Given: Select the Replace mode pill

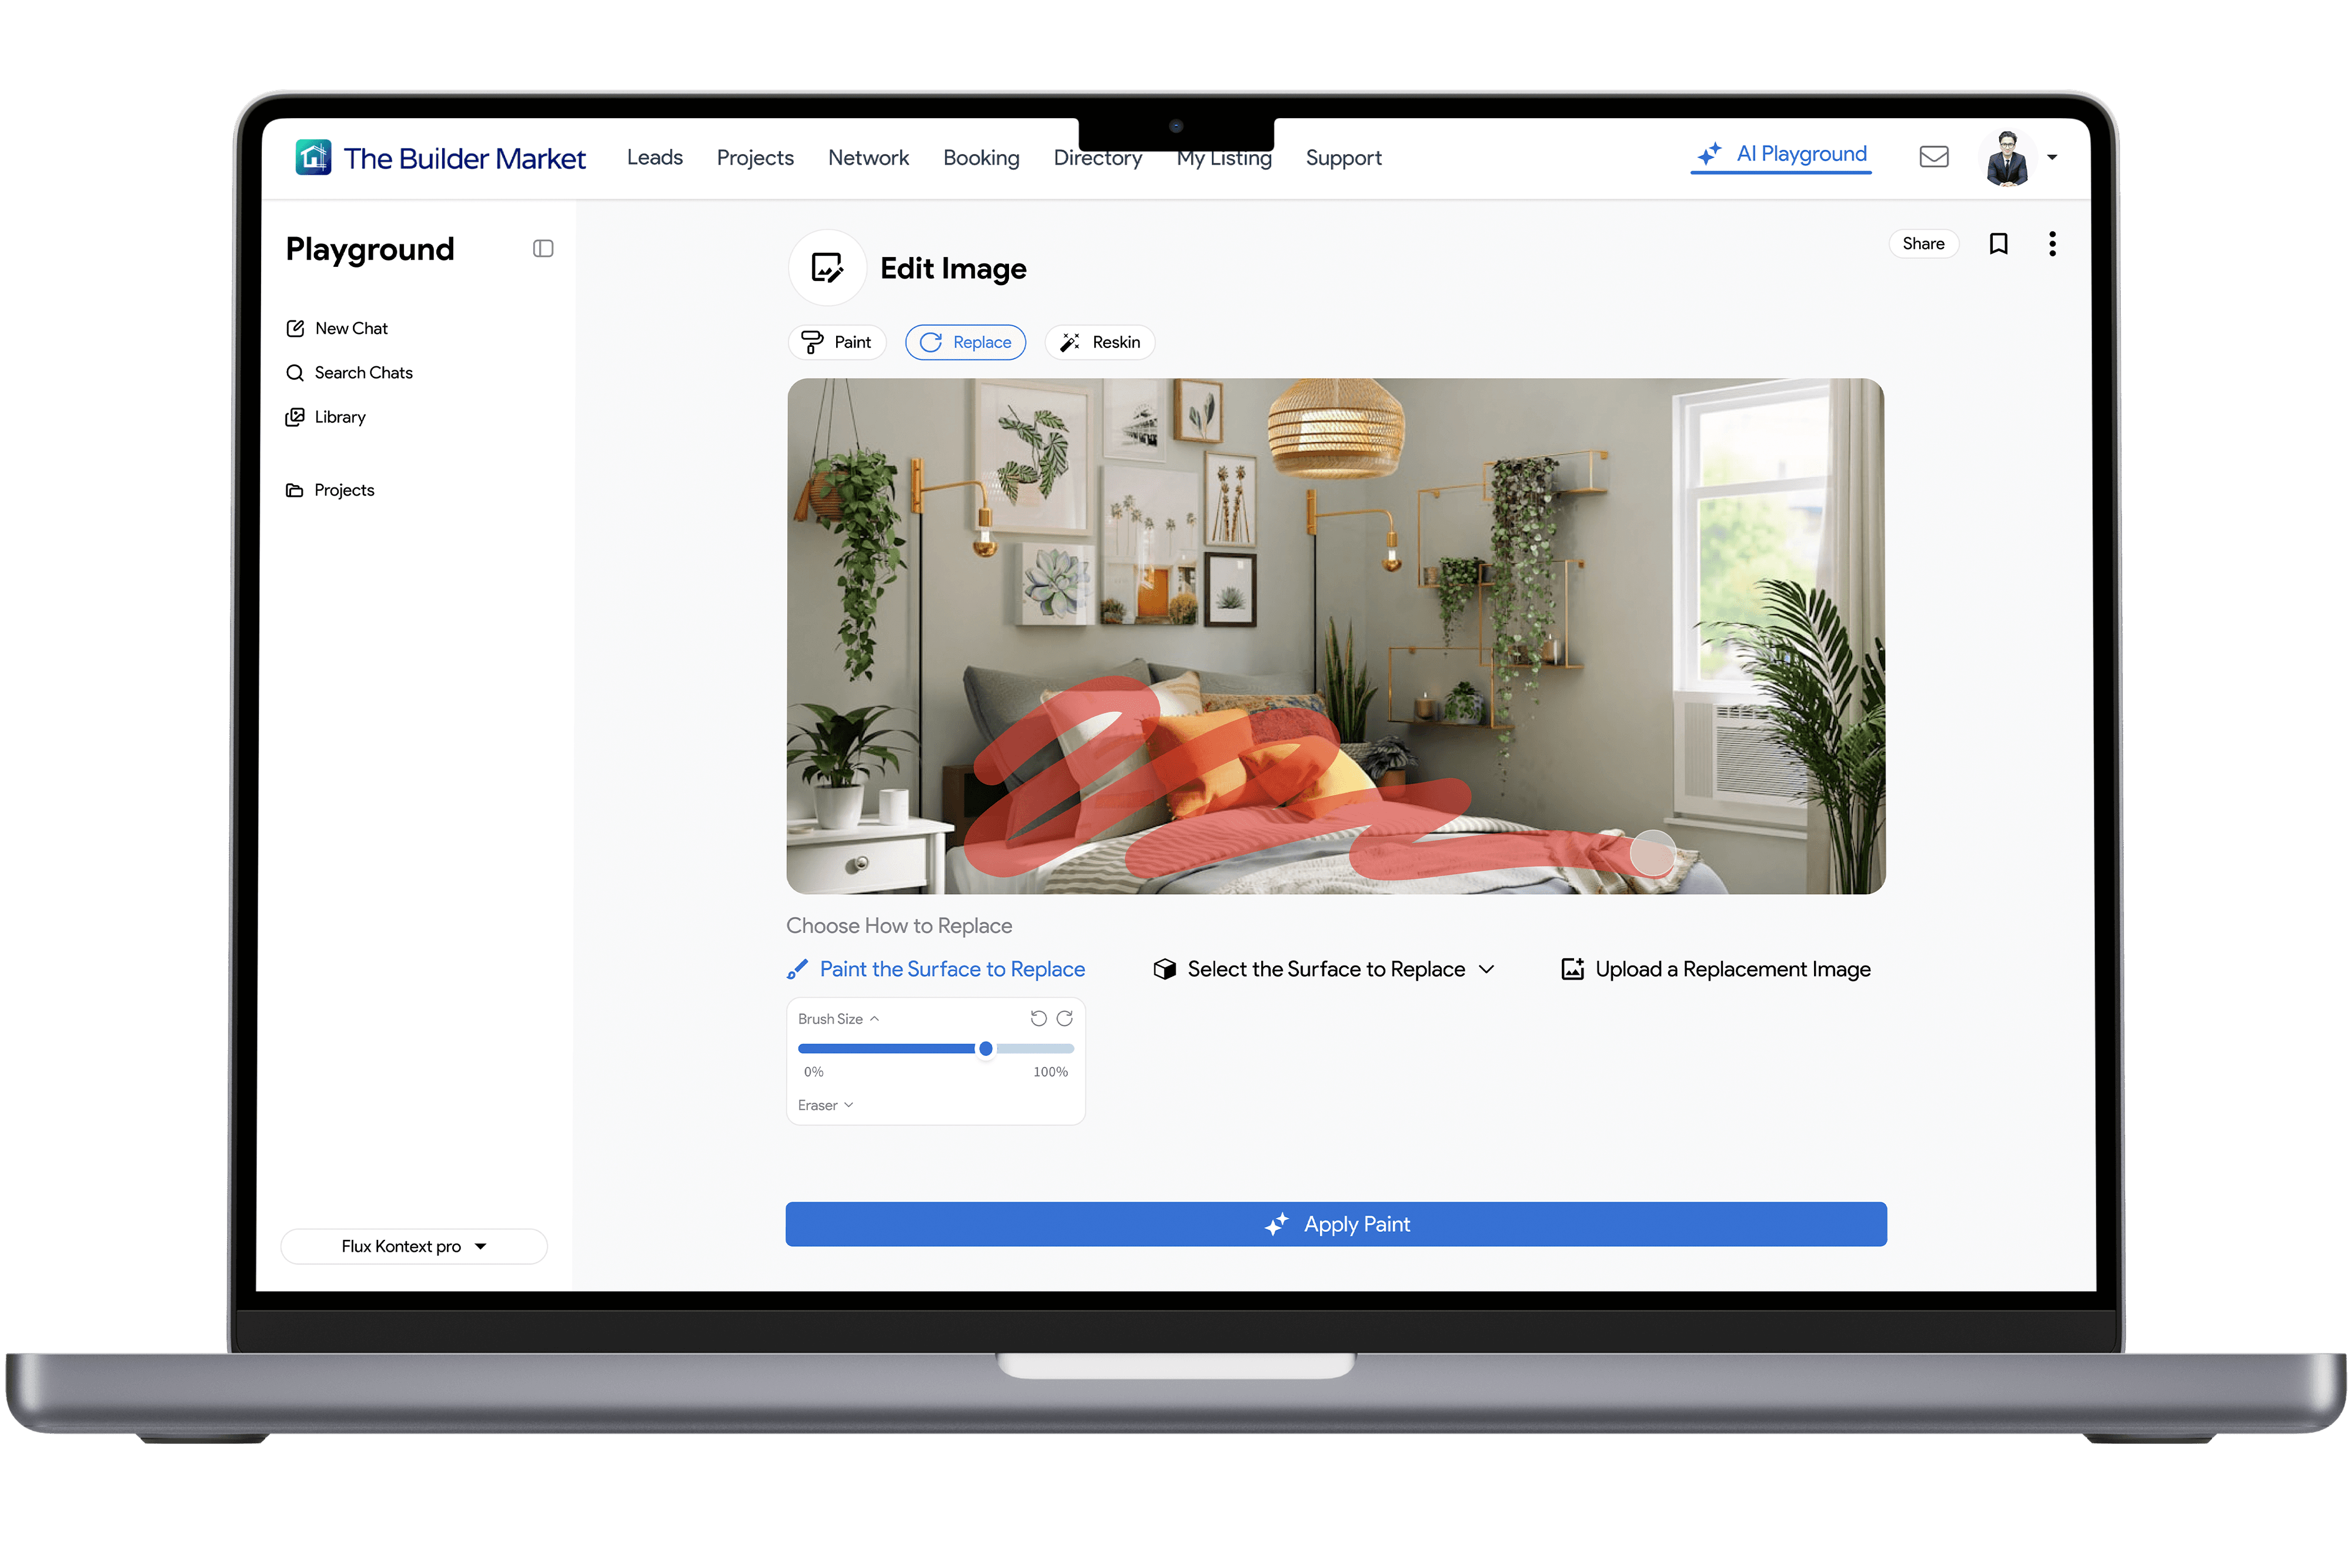Looking at the screenshot, I should tap(966, 342).
